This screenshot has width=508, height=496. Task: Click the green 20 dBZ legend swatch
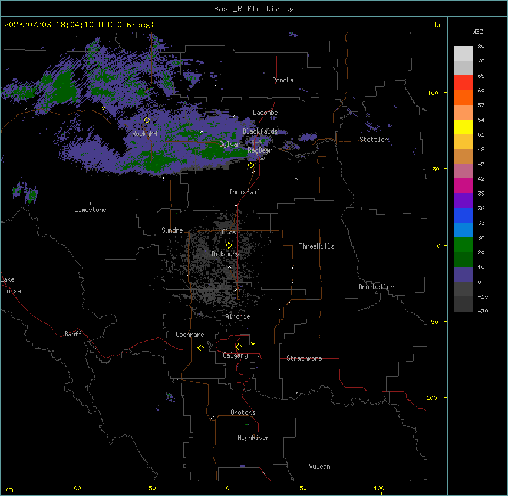tap(463, 245)
